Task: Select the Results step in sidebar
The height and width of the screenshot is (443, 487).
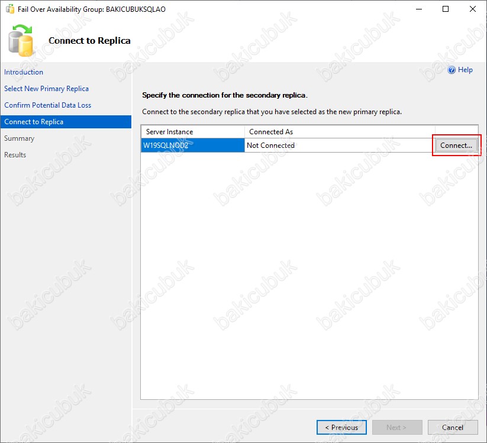Action: [x=15, y=154]
